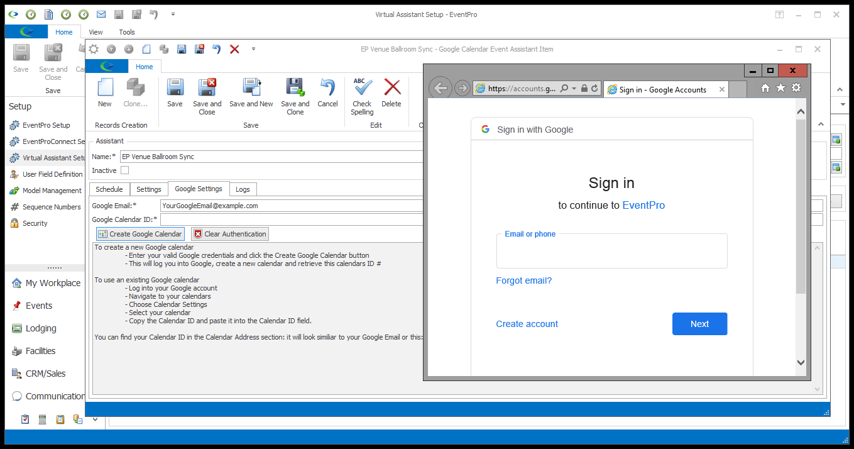Click the envelope icon in the main EventPro toolbar
This screenshot has height=449, width=854.
tap(101, 14)
